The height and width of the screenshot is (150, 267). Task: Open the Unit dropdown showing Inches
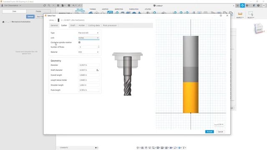(x=88, y=38)
